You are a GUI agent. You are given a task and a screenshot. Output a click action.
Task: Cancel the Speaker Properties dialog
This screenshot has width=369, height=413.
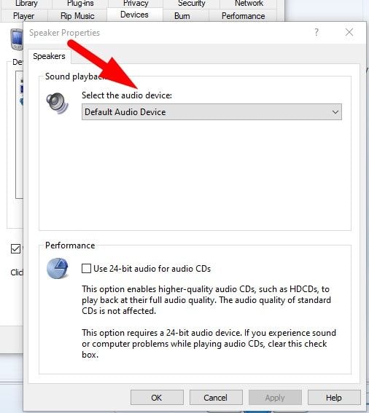click(x=216, y=398)
